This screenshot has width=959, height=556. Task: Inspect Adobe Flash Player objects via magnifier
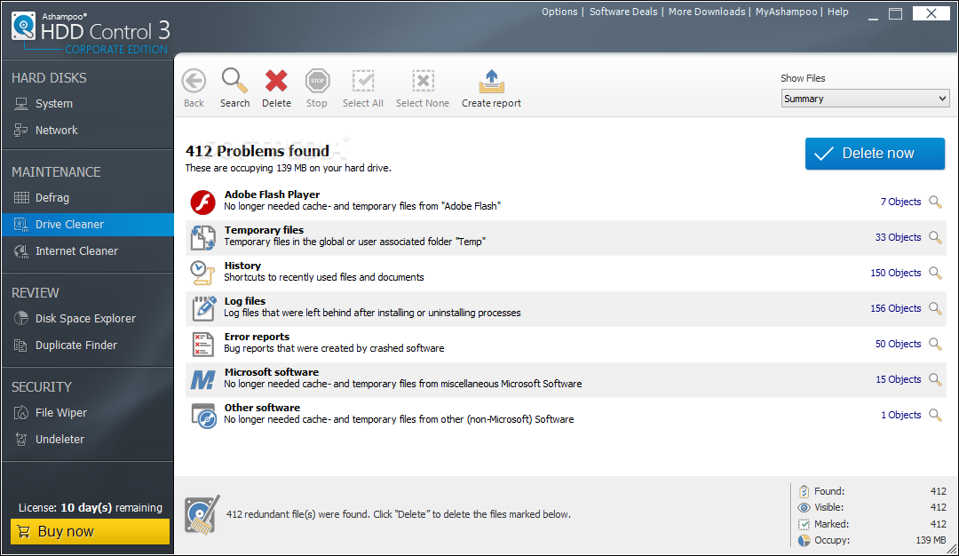[935, 202]
